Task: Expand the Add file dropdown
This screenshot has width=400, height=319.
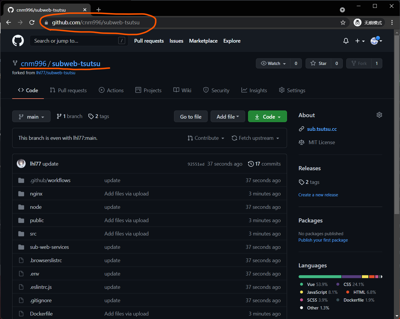Action: coord(228,117)
